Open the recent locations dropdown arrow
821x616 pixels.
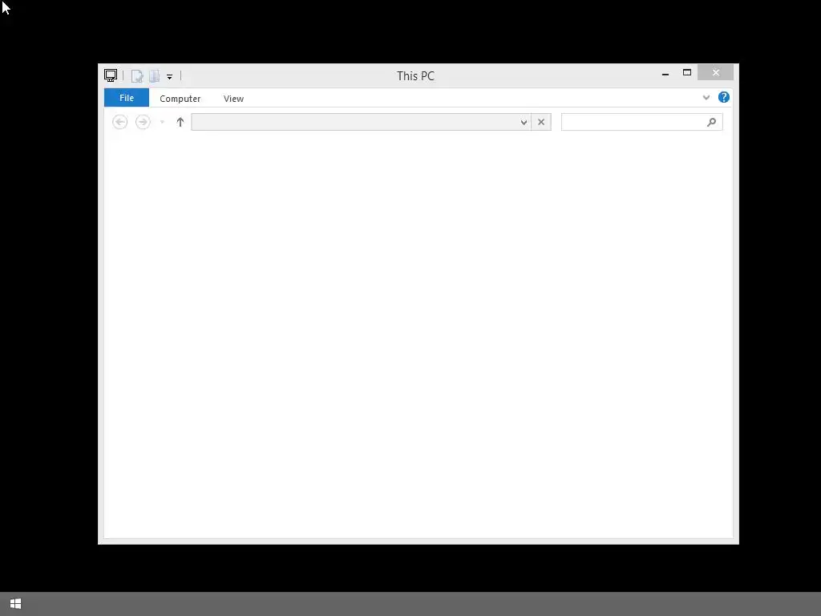162,122
